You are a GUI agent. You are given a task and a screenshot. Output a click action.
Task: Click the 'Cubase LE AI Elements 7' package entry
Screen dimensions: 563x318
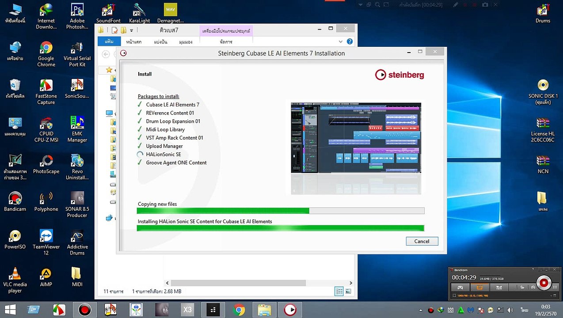click(x=173, y=105)
